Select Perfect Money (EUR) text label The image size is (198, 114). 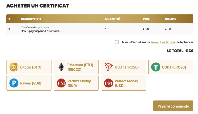[x=79, y=83]
